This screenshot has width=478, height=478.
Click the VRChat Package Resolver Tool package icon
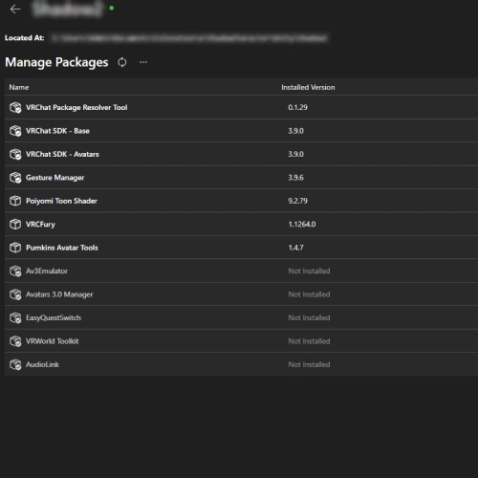click(x=15, y=107)
